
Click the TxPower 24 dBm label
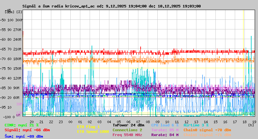(128, 125)
